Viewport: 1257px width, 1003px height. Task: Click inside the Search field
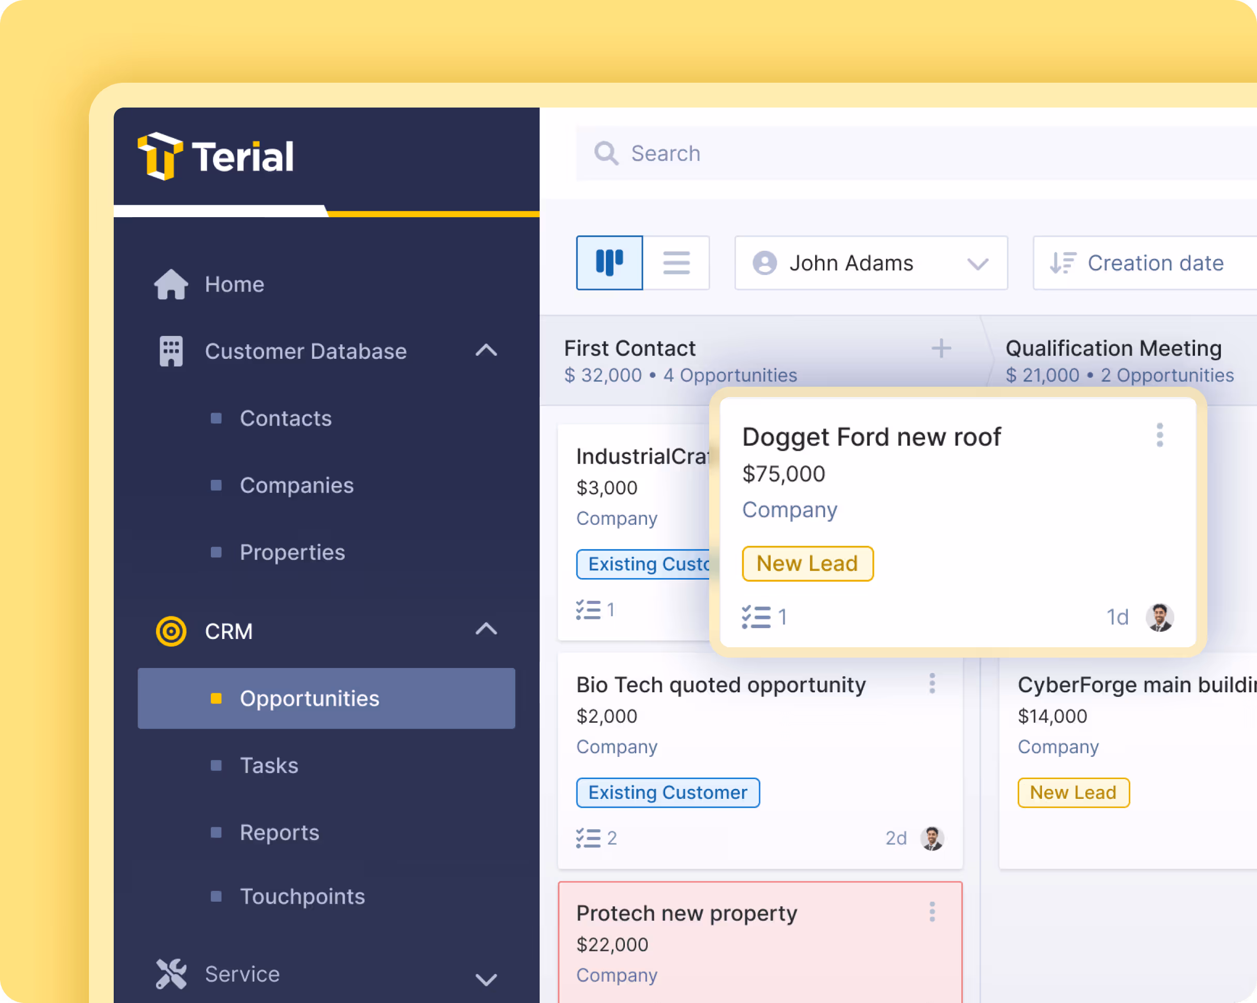click(758, 154)
